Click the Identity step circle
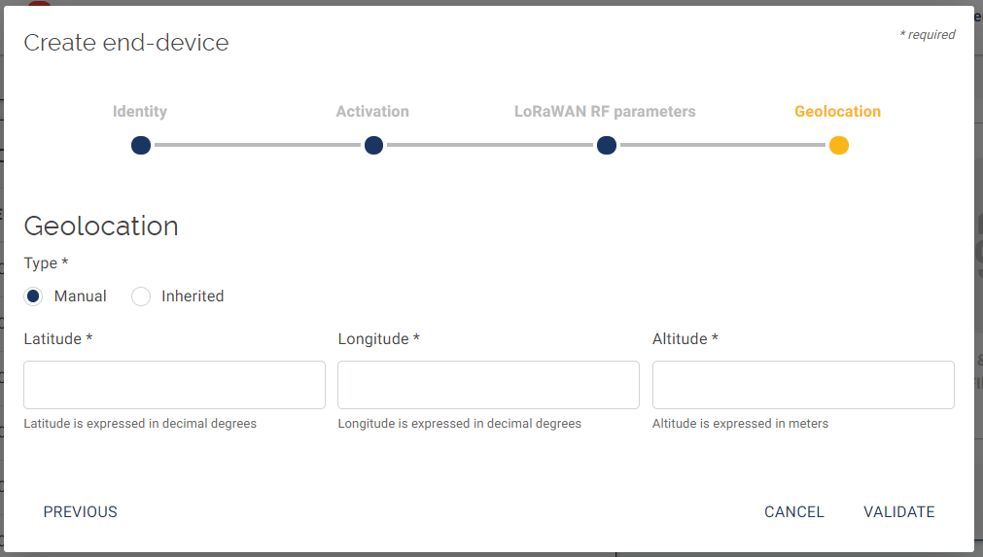983x557 pixels. (141, 146)
